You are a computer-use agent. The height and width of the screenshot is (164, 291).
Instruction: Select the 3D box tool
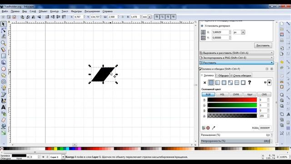click(3, 62)
